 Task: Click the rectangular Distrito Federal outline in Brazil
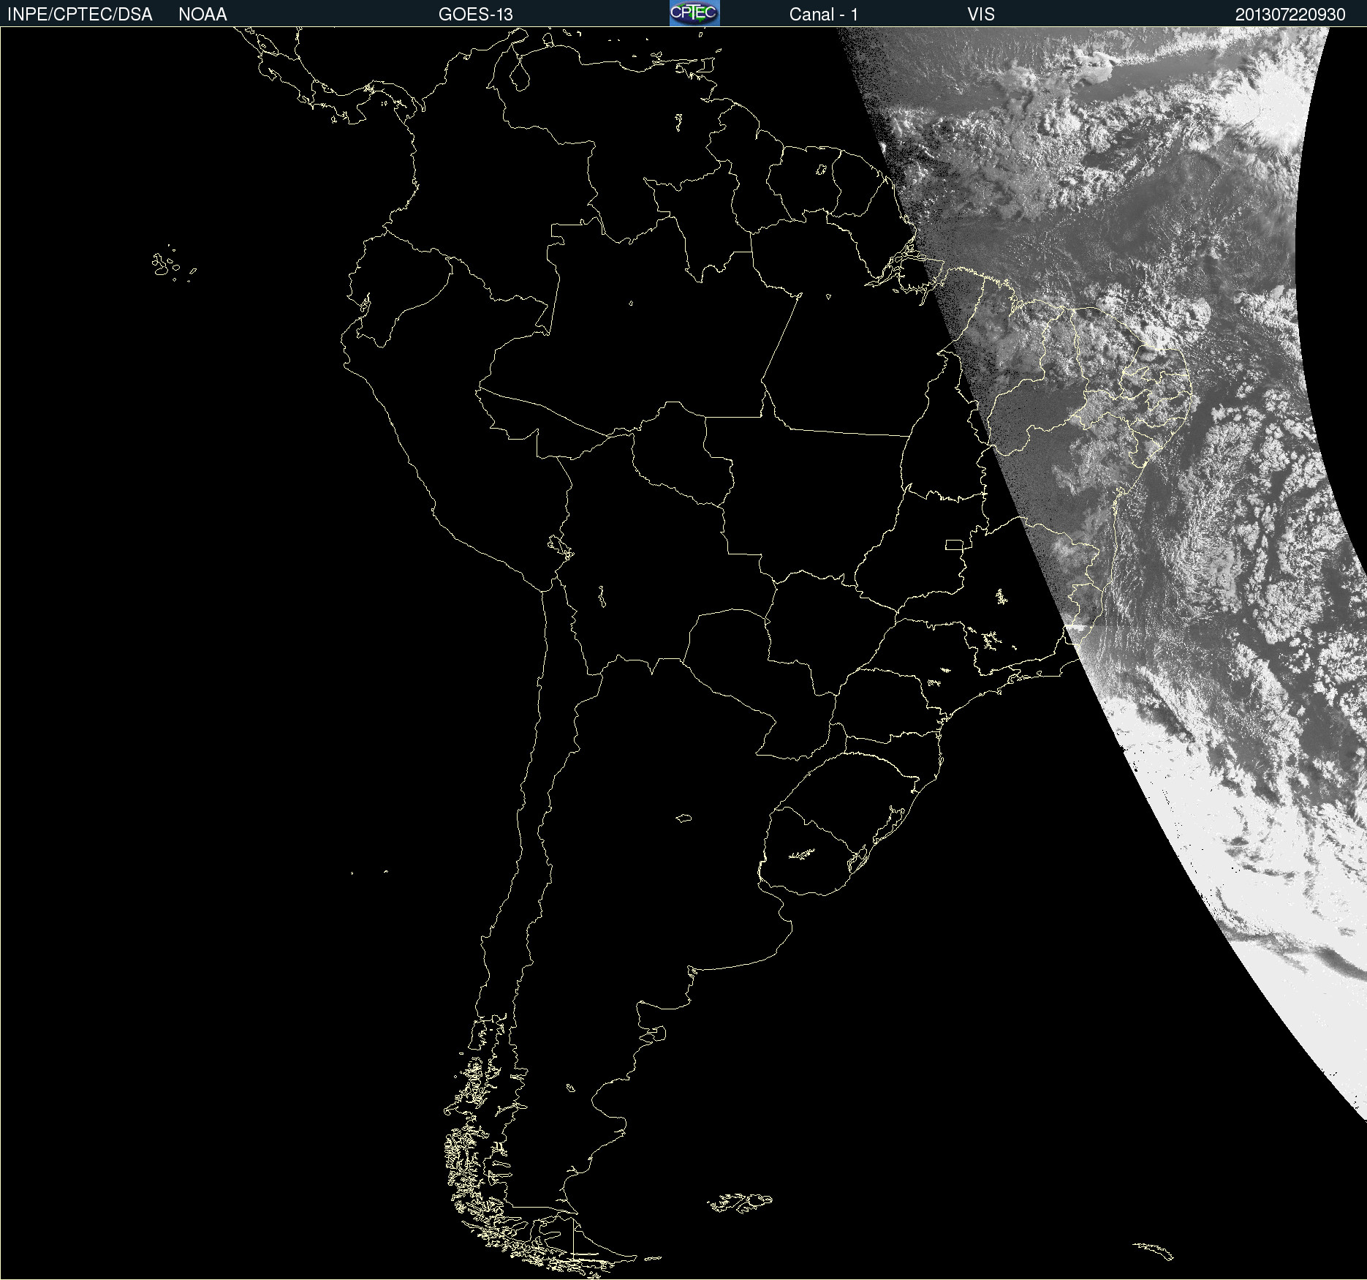click(954, 544)
